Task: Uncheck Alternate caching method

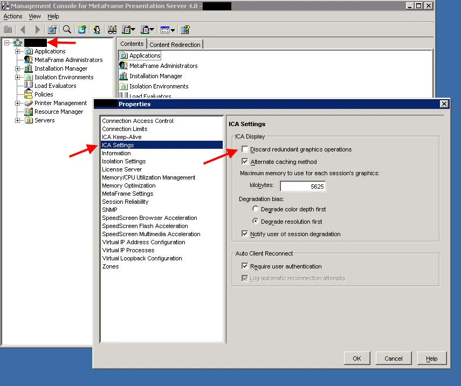Action: click(x=245, y=161)
